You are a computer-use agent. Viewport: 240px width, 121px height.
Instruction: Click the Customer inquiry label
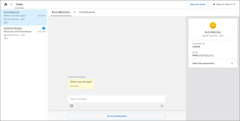pos(77,77)
